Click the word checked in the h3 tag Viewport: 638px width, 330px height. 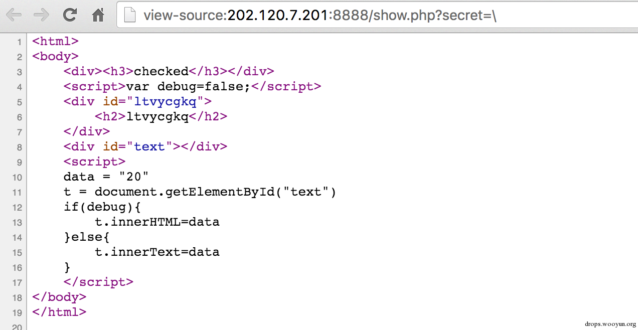[x=161, y=71]
